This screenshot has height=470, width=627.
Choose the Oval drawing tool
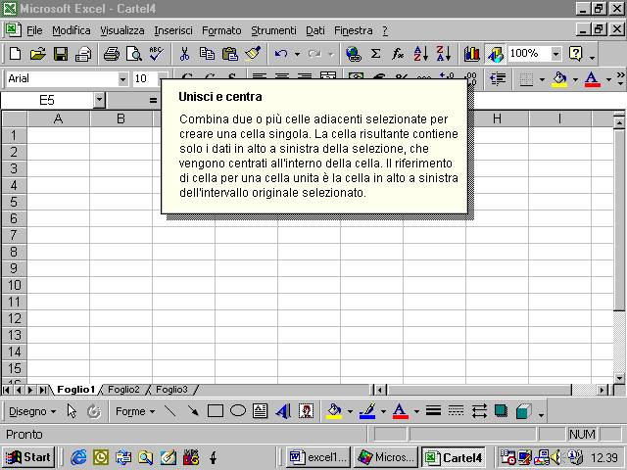point(238,411)
